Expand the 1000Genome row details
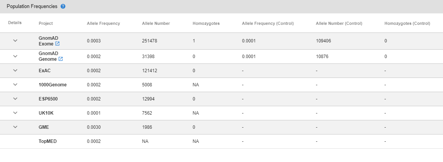Image resolution: width=443 pixels, height=162 pixels. pos(15,84)
